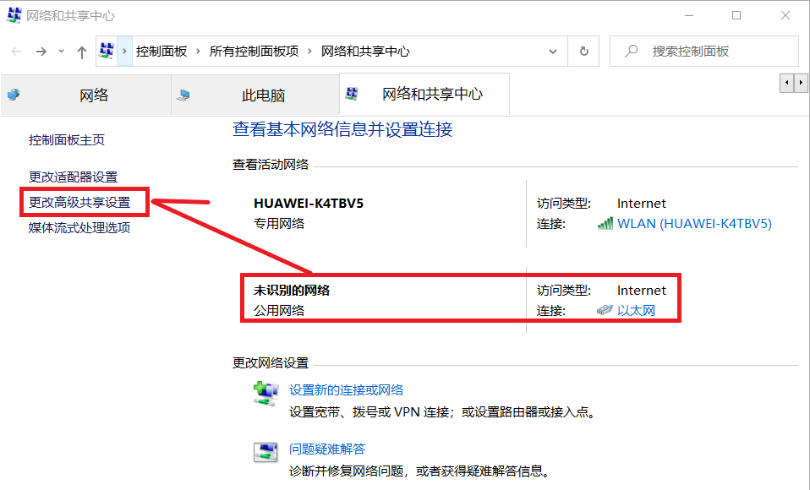
Task: Click the WLAN signal strength icon
Action: pos(605,224)
